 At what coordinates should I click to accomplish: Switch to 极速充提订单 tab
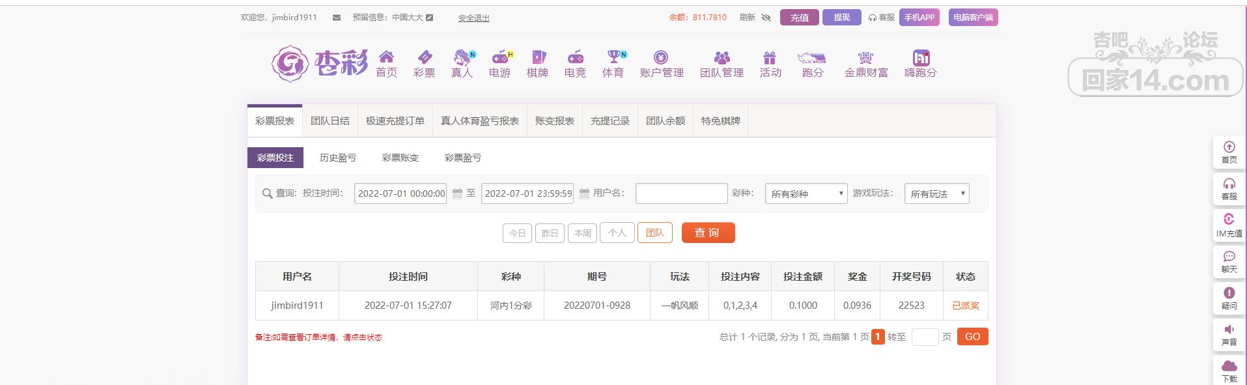click(x=395, y=121)
